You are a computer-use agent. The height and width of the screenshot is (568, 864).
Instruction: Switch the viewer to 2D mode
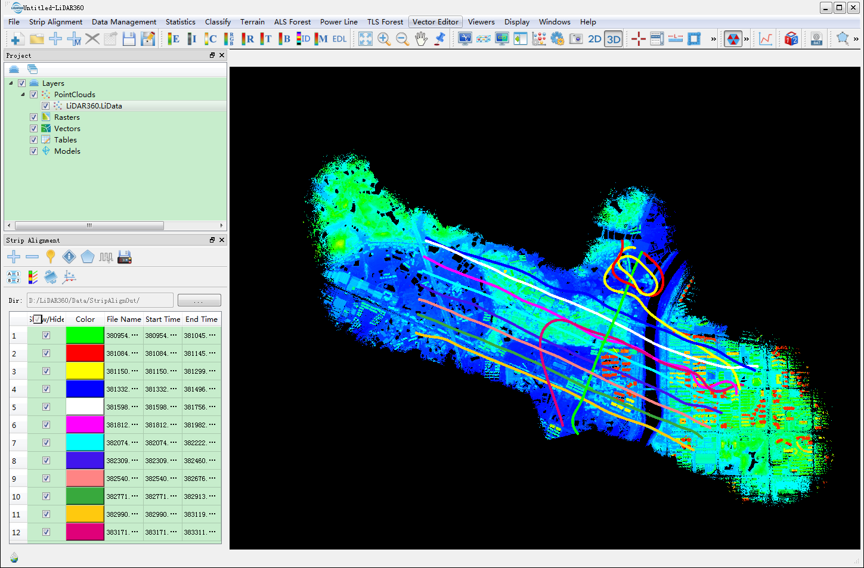(594, 39)
